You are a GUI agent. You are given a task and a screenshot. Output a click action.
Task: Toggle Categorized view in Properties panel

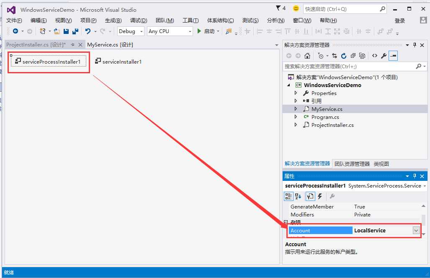tap(288, 196)
